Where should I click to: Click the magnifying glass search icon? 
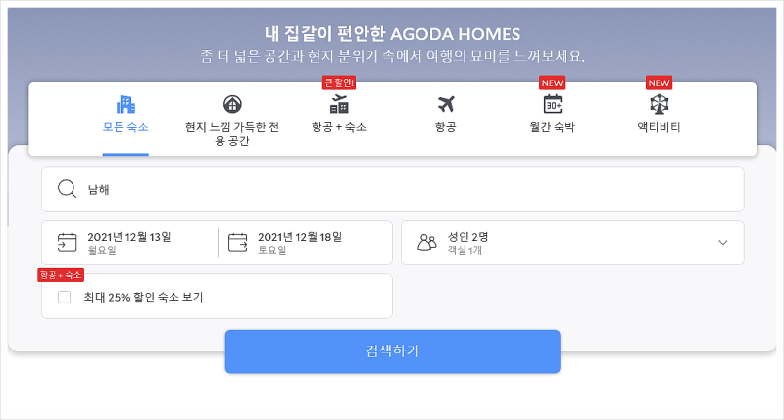[67, 189]
